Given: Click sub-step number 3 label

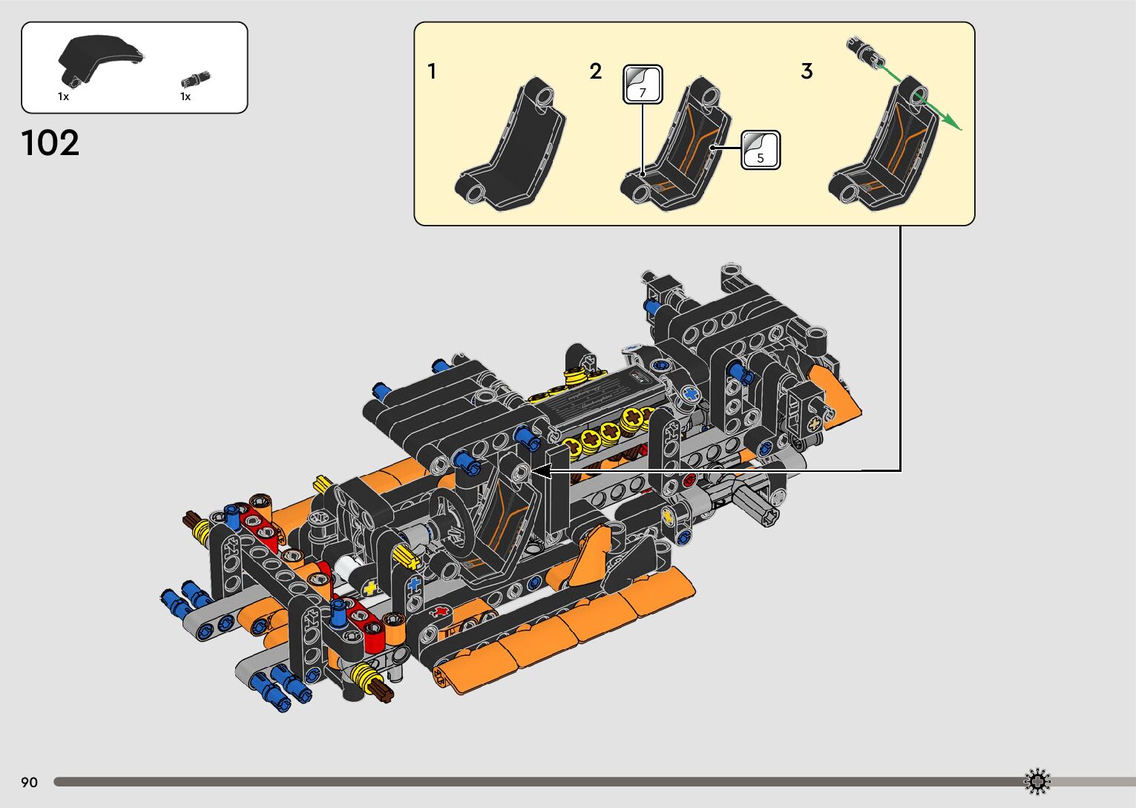Looking at the screenshot, I should coord(807,72).
